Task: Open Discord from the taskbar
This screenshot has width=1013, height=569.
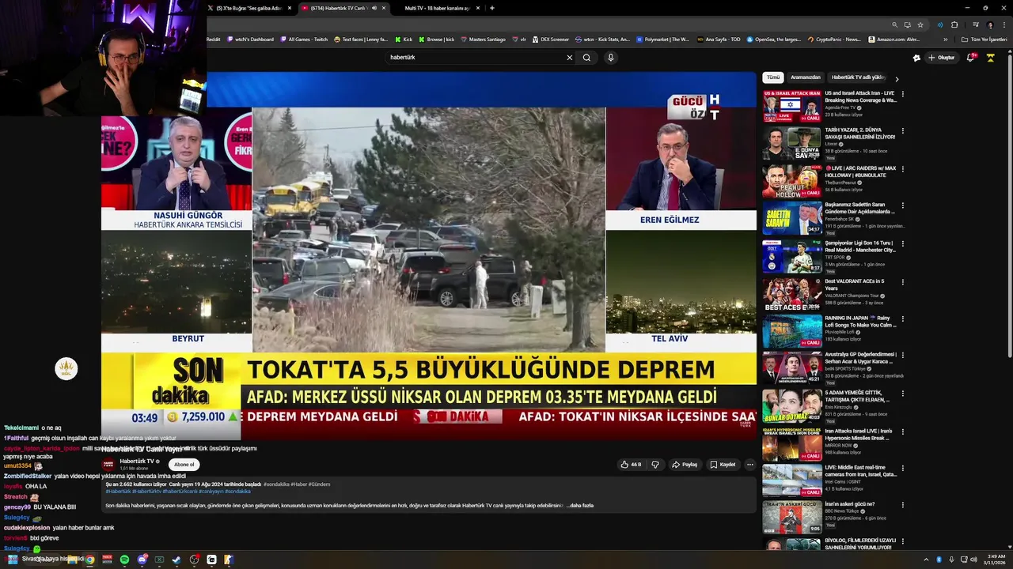Action: point(142,560)
